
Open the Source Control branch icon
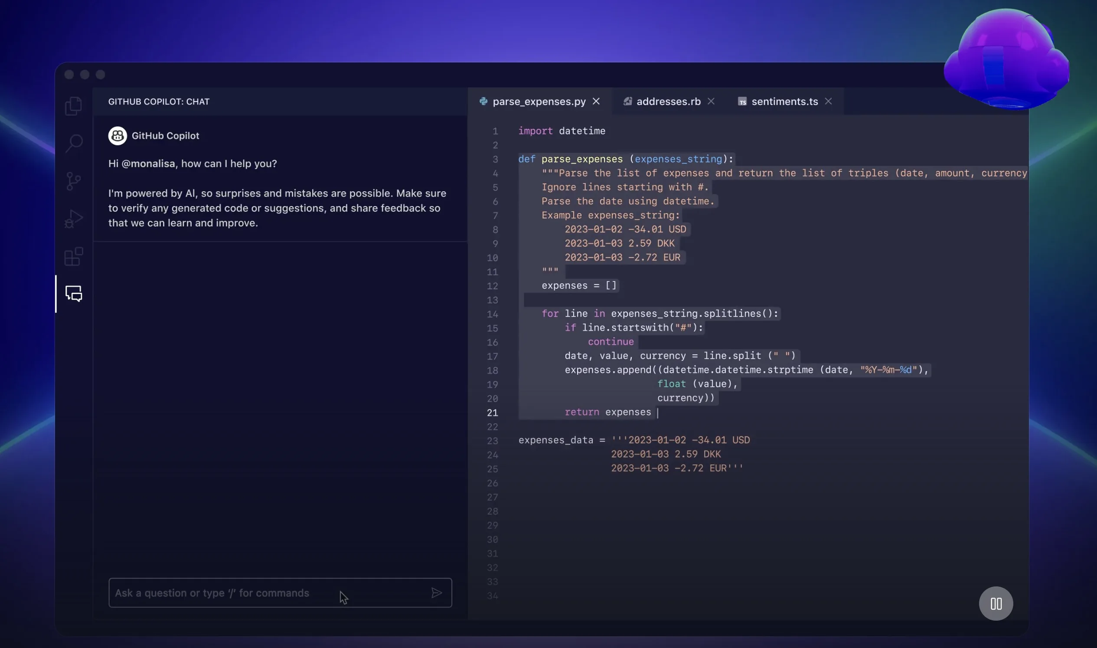[x=73, y=181]
